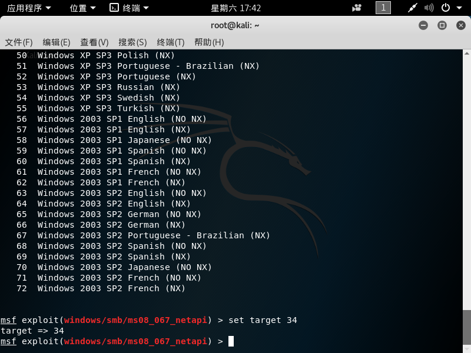Click the 星期六 17:42 clock
This screenshot has width=471, height=353.
(x=236, y=8)
